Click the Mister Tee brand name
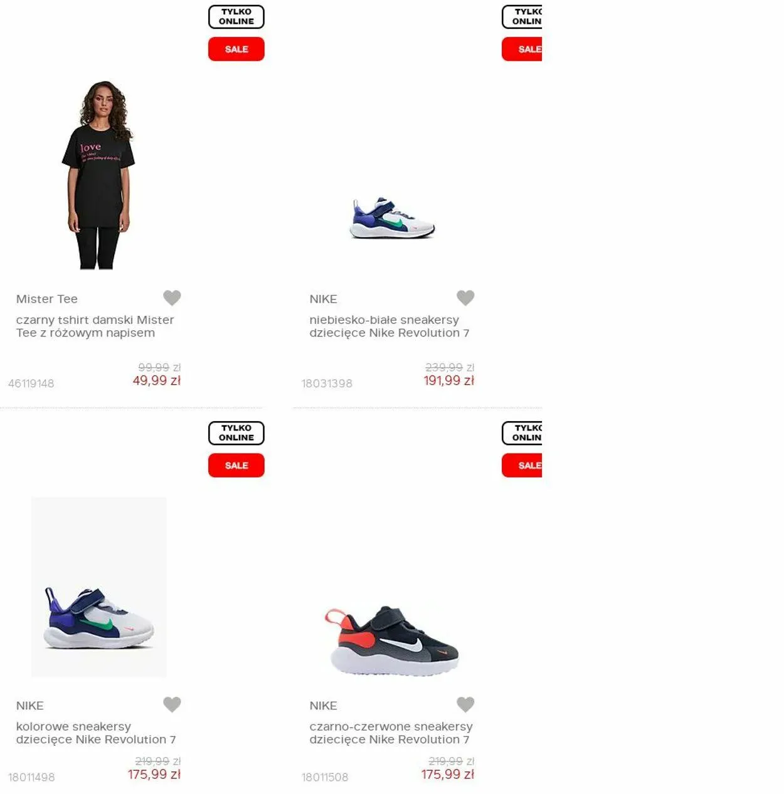 click(47, 299)
